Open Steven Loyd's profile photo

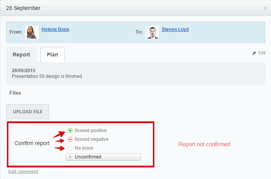[x=152, y=32]
